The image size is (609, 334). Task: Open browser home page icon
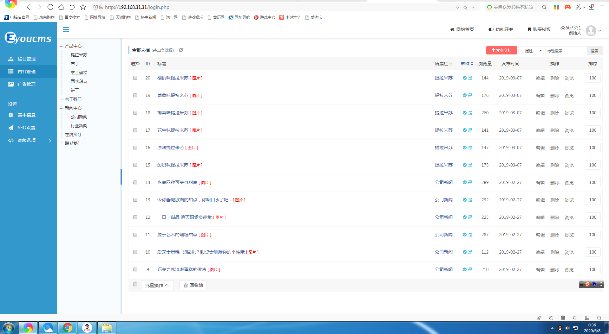(61, 7)
